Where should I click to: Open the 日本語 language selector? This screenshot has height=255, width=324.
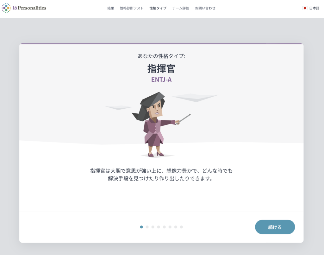point(314,8)
